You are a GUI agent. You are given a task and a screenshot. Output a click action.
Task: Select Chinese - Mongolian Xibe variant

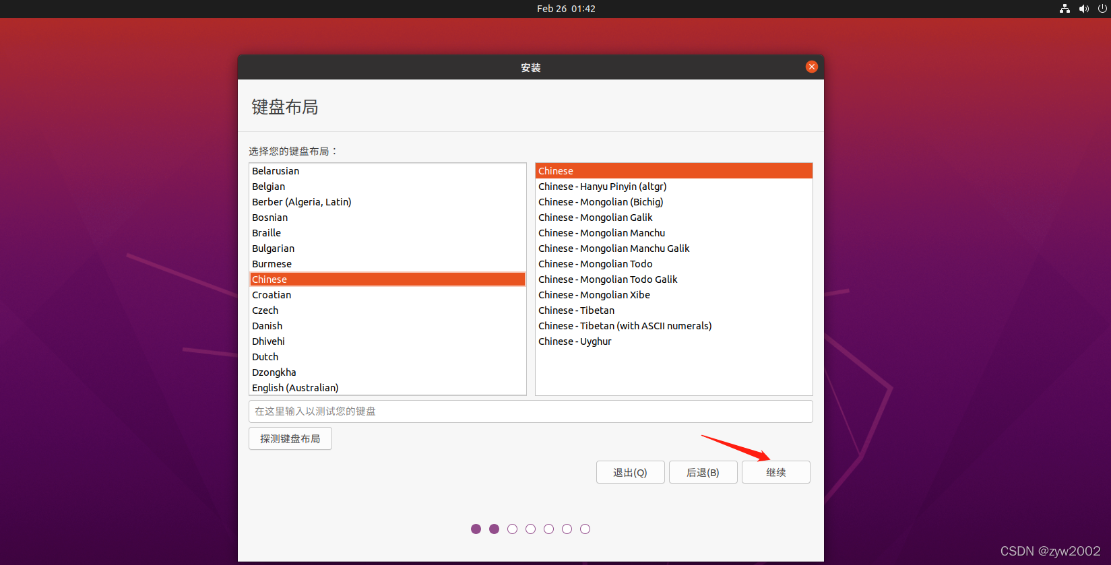tap(674, 295)
